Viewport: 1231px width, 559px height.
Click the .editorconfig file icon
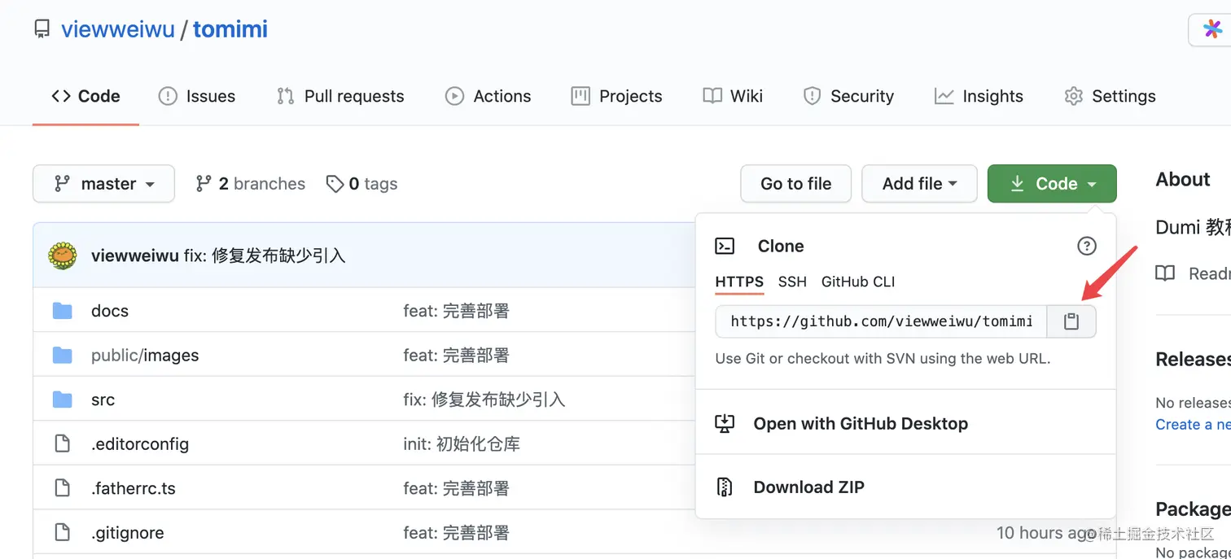[63, 443]
